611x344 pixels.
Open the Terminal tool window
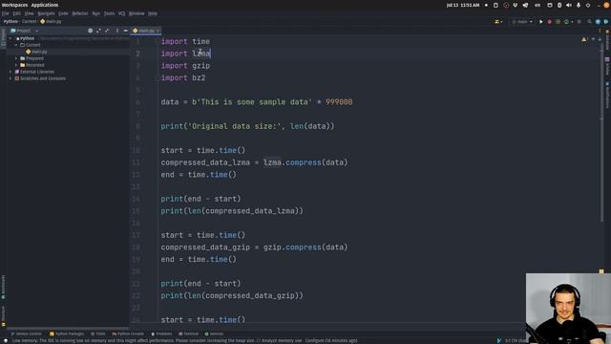click(x=189, y=333)
